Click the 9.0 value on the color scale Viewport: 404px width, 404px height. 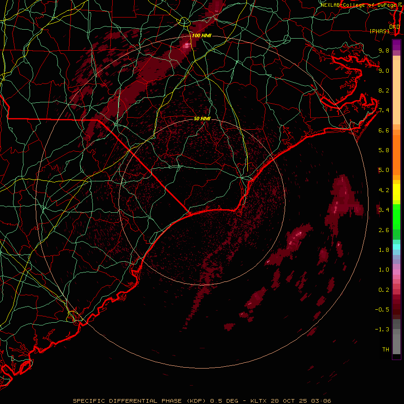coord(384,70)
